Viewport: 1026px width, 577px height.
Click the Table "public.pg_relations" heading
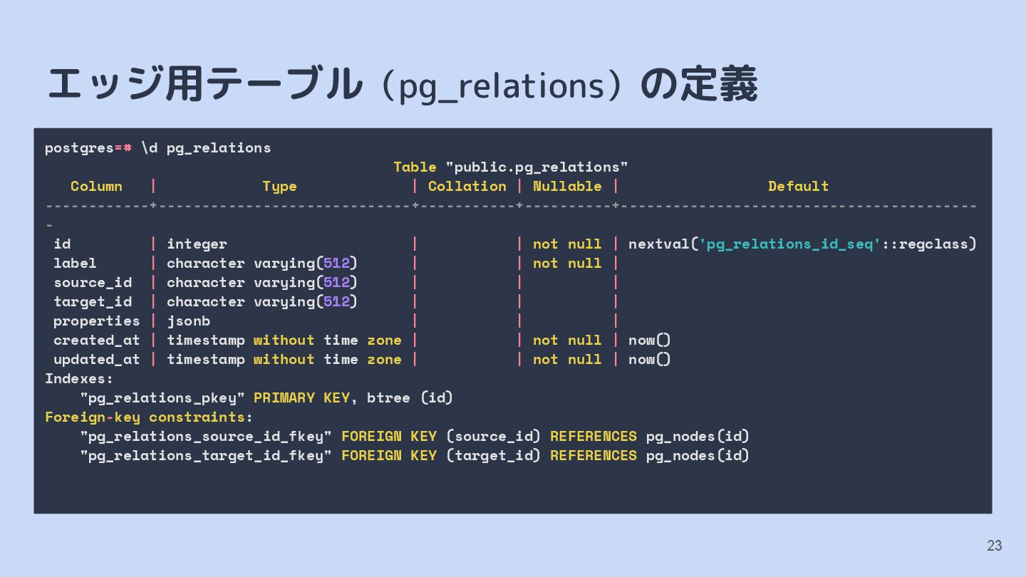click(511, 167)
